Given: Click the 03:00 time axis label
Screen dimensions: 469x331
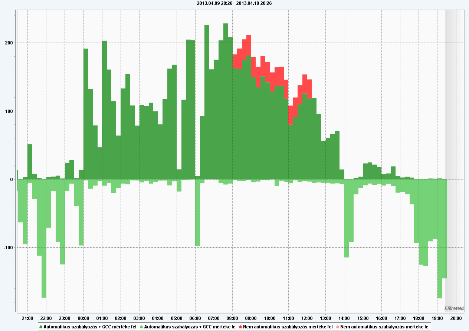Looking at the screenshot, I should coord(139,318).
